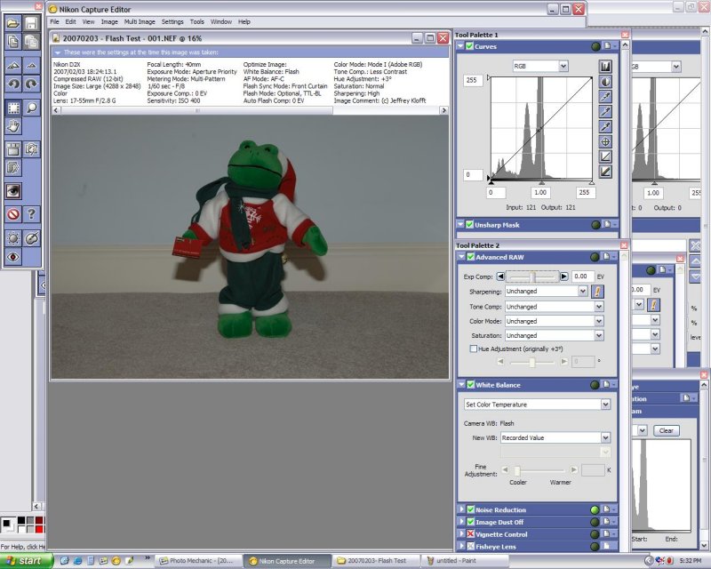Open the Edit menu
Screen dimensions: 711x569
pyautogui.click(x=70, y=21)
